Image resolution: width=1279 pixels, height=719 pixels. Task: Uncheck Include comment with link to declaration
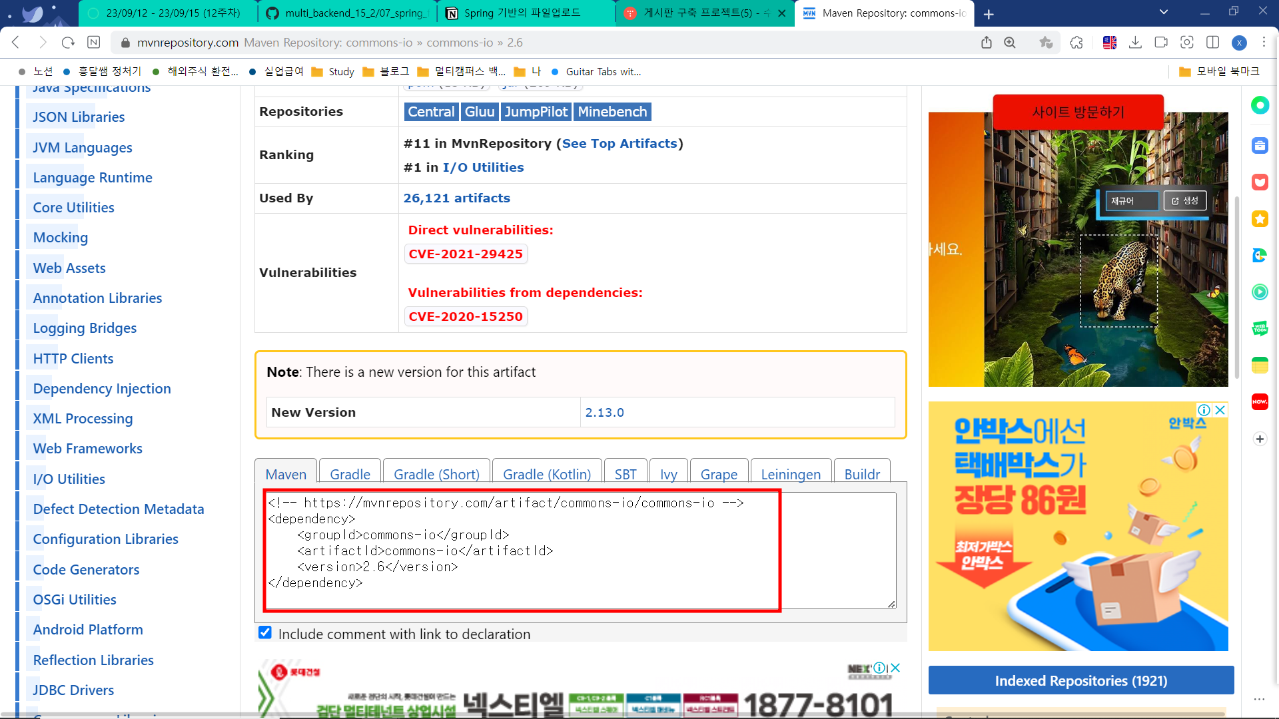[x=265, y=632]
